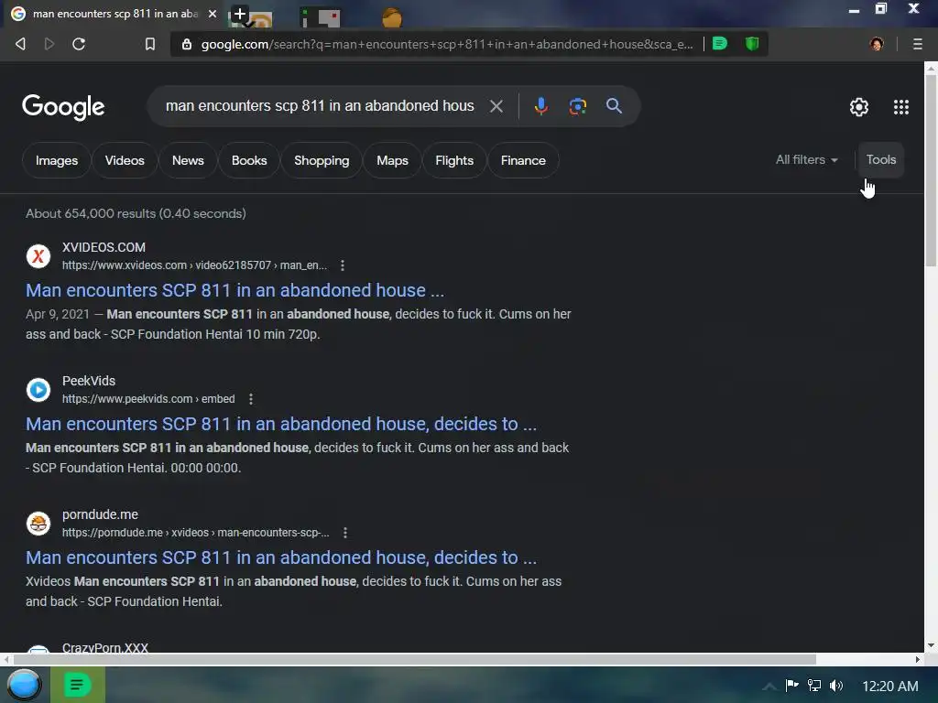Click the 'About 654,000 results' text
Image resolution: width=938 pixels, height=703 pixels.
pos(136,213)
